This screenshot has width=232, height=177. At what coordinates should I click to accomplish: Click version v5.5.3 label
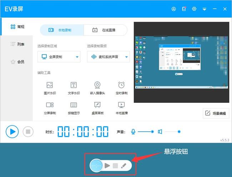(x=225, y=140)
